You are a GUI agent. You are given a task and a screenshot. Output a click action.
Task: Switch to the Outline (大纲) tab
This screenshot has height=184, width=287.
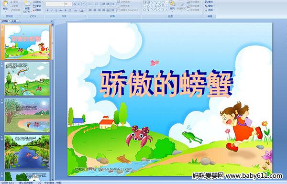pos(13,21)
